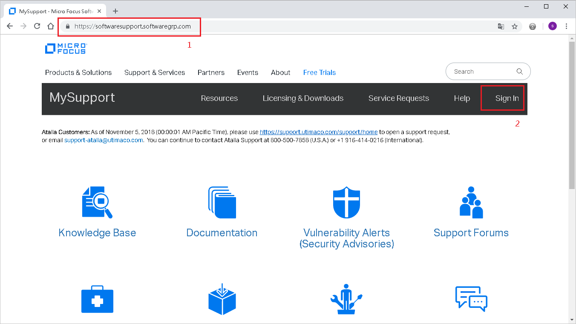Screen dimensions: 576x324
Task: Open the Documentation text link
Action: point(222,233)
